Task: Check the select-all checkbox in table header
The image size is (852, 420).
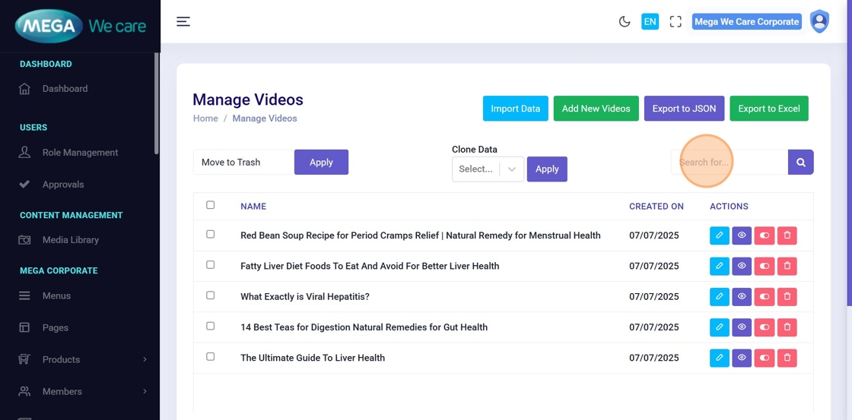Action: click(211, 205)
